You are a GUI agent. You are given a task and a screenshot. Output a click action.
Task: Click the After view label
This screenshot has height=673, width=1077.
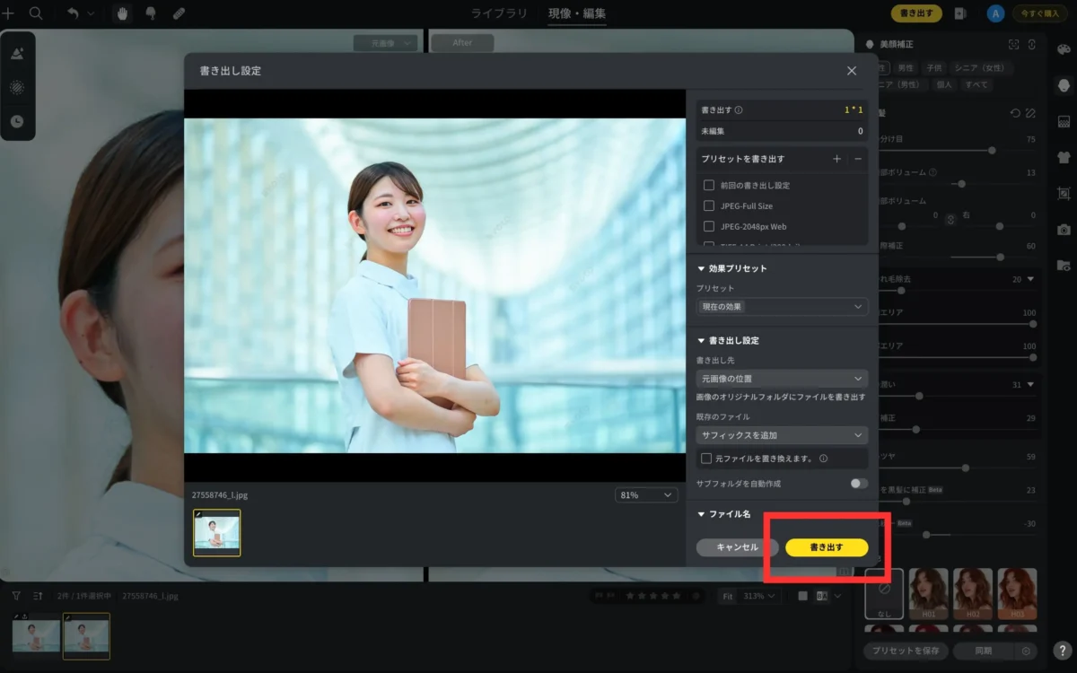click(462, 42)
